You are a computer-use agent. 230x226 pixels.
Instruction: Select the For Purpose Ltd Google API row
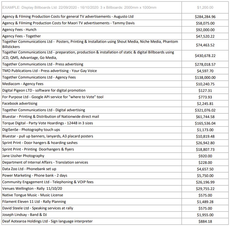pyautogui.click(x=53, y=97)
